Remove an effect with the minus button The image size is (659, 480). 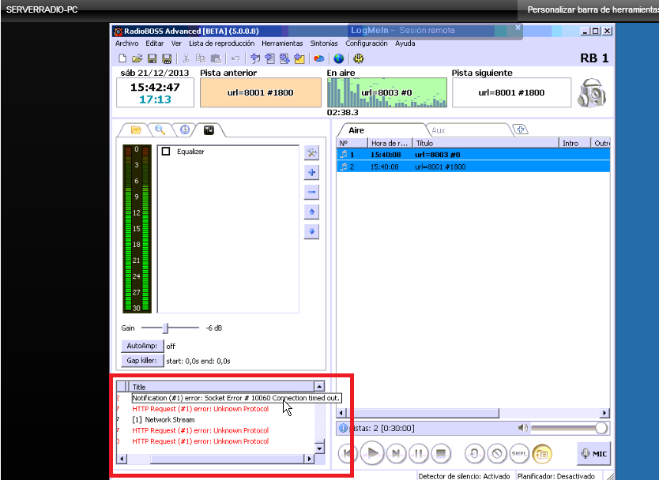[311, 193]
